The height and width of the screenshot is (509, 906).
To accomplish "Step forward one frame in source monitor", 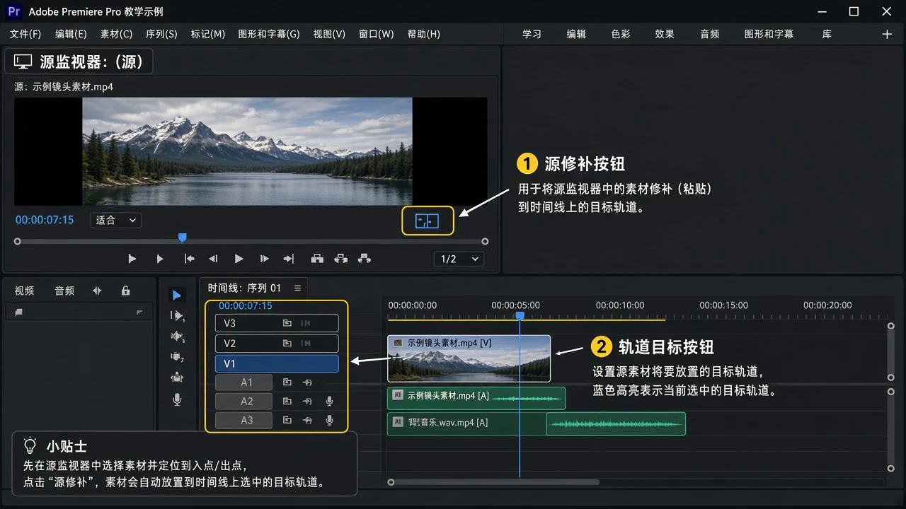I will [264, 259].
